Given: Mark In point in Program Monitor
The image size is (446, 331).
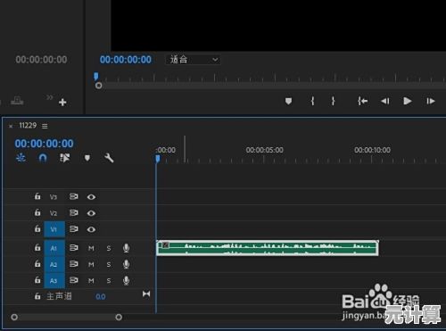Looking at the screenshot, I should (x=312, y=101).
